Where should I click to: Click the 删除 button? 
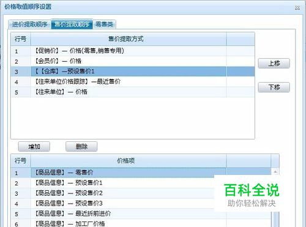[81, 146]
